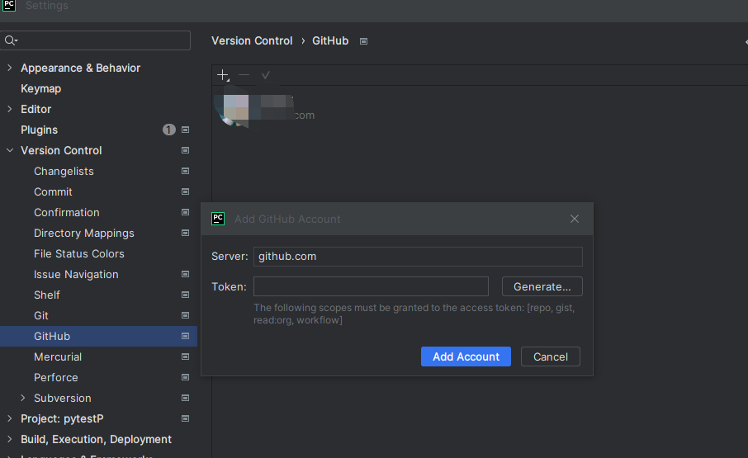Click the project icon next to Changelists
This screenshot has height=458, width=748.
click(186, 171)
